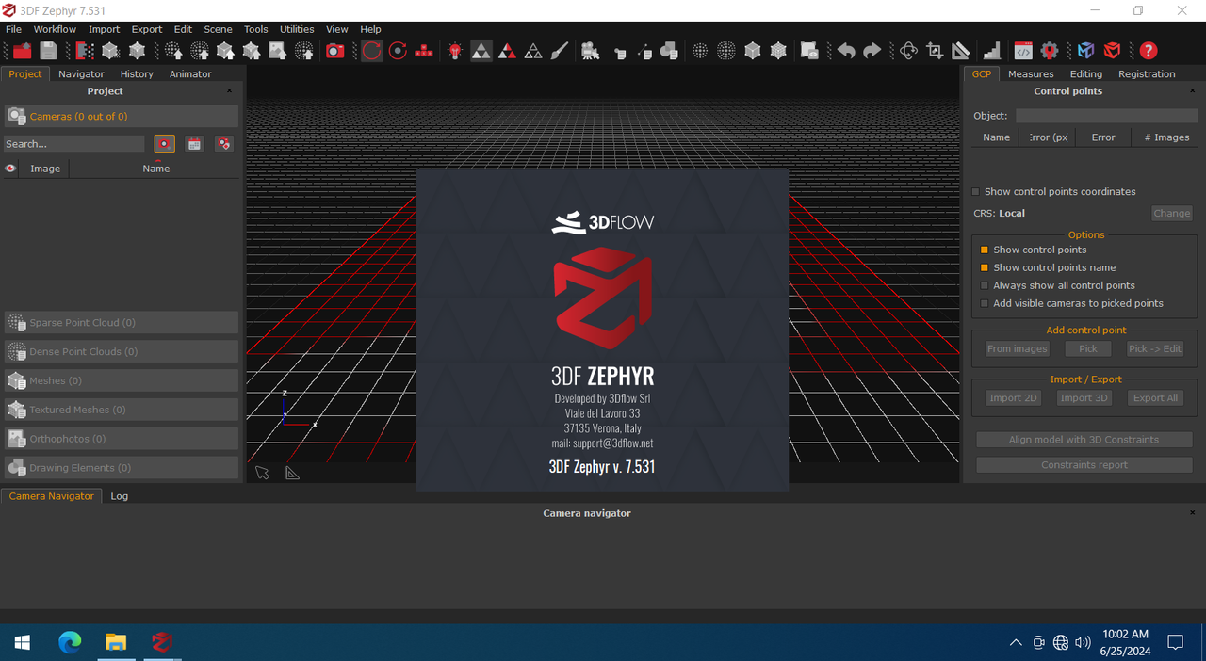Select the crop bounding box tool icon

click(935, 51)
